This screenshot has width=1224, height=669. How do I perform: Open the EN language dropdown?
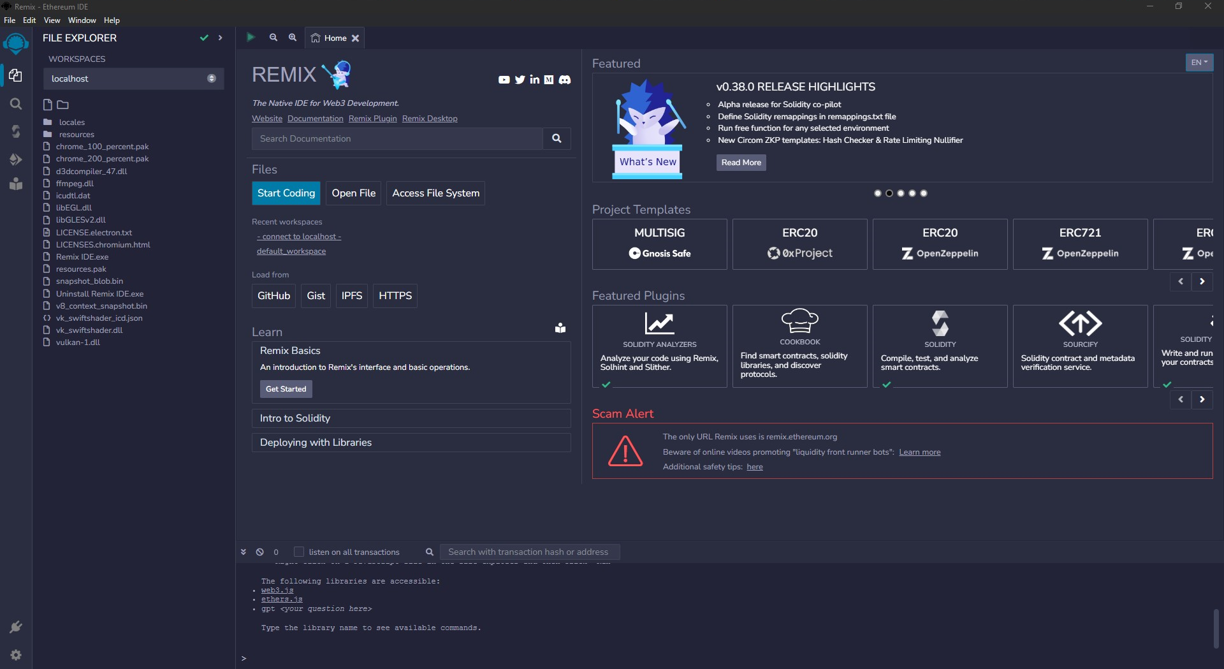[x=1199, y=62]
